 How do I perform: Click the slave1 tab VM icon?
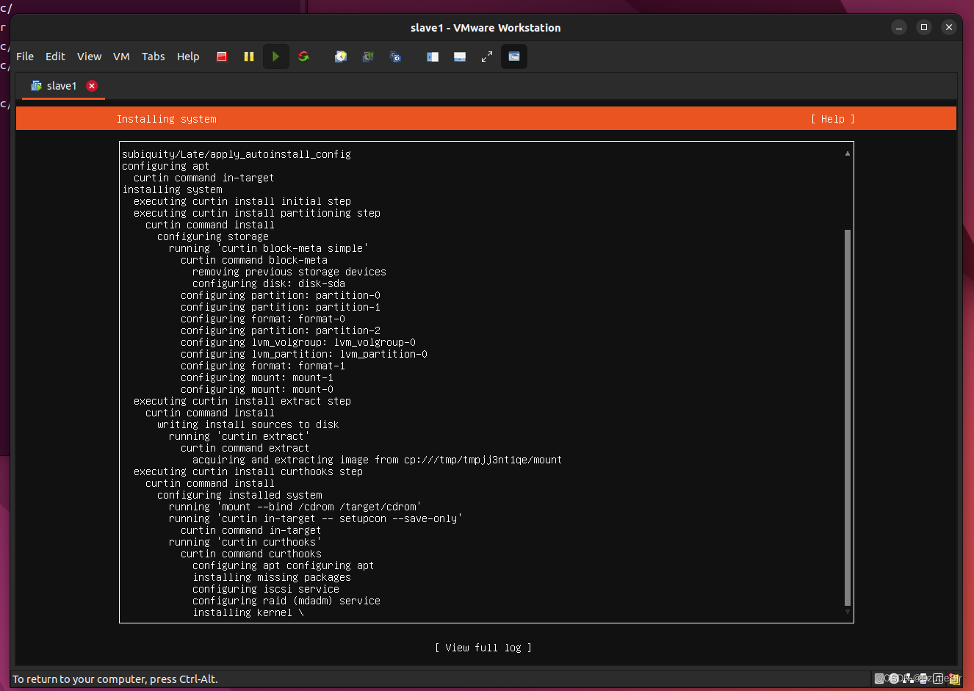pyautogui.click(x=36, y=86)
